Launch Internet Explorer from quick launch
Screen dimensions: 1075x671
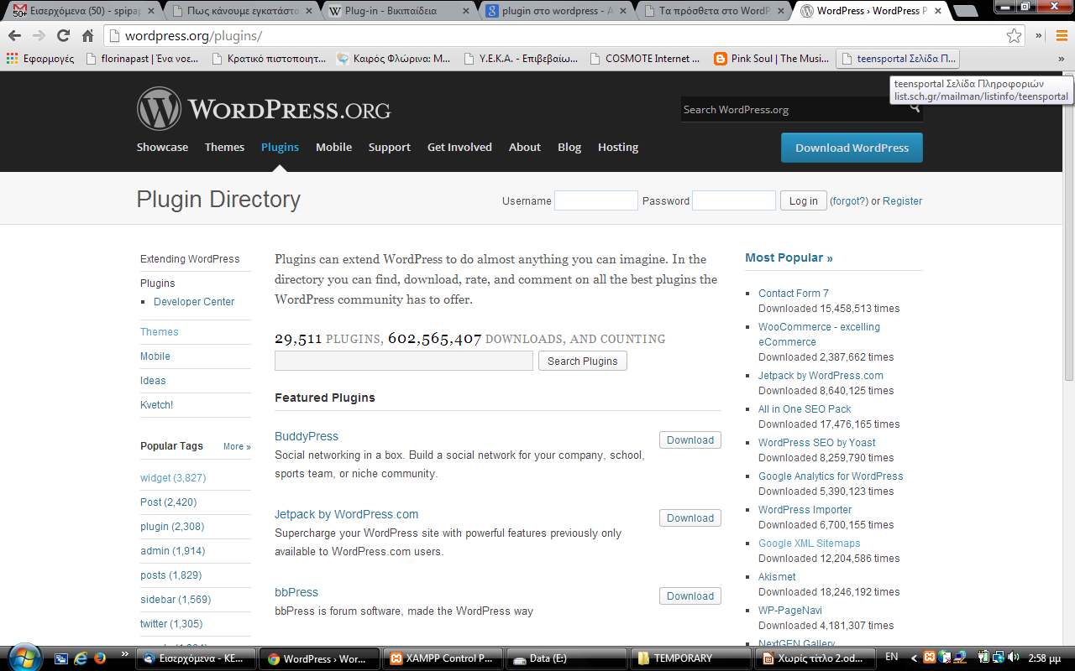(x=81, y=658)
